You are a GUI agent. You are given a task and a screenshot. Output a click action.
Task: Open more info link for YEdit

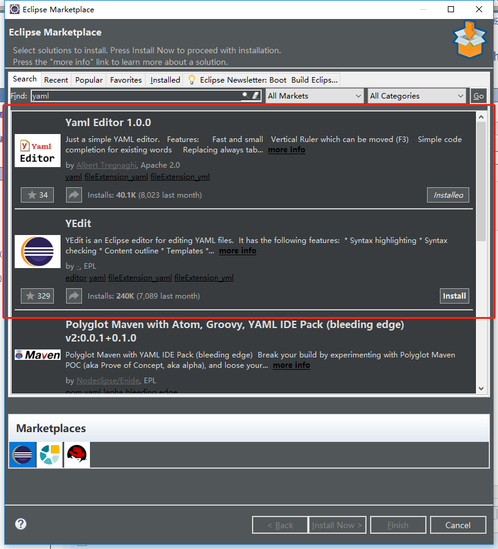pyautogui.click(x=237, y=251)
